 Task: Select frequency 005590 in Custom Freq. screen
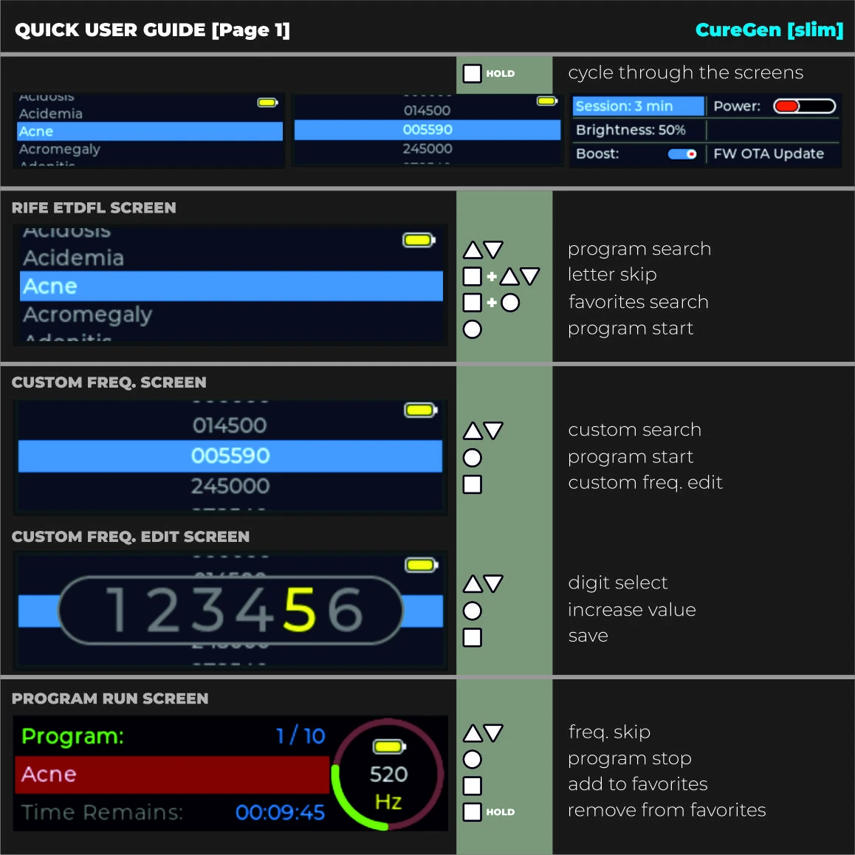click(x=230, y=456)
